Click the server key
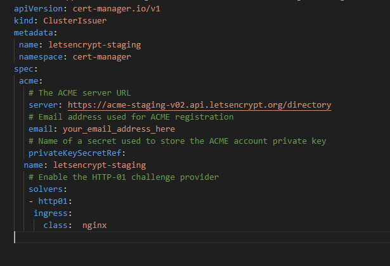 (x=43, y=105)
